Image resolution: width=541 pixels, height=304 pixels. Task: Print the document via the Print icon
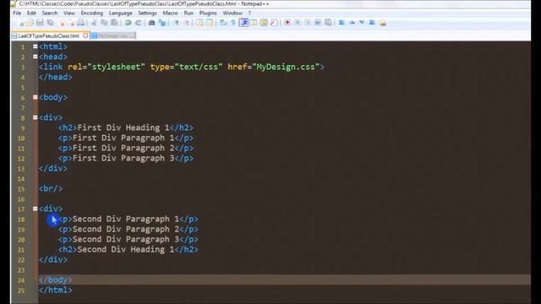[x=80, y=23]
